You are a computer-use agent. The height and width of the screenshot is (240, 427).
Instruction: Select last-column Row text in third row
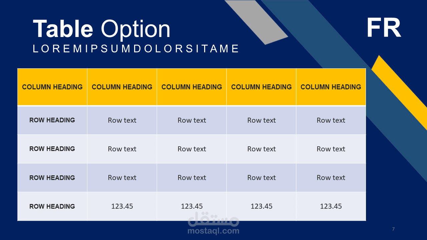pos(331,178)
